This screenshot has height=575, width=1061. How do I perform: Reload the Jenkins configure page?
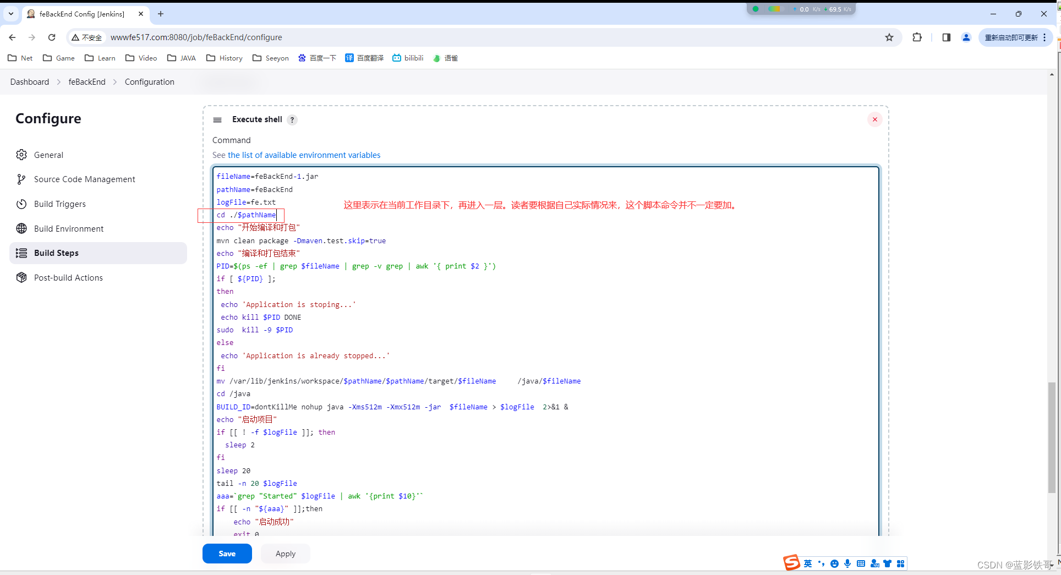tap(52, 37)
